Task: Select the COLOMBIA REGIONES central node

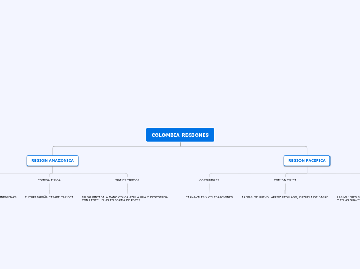Action: coord(180,135)
